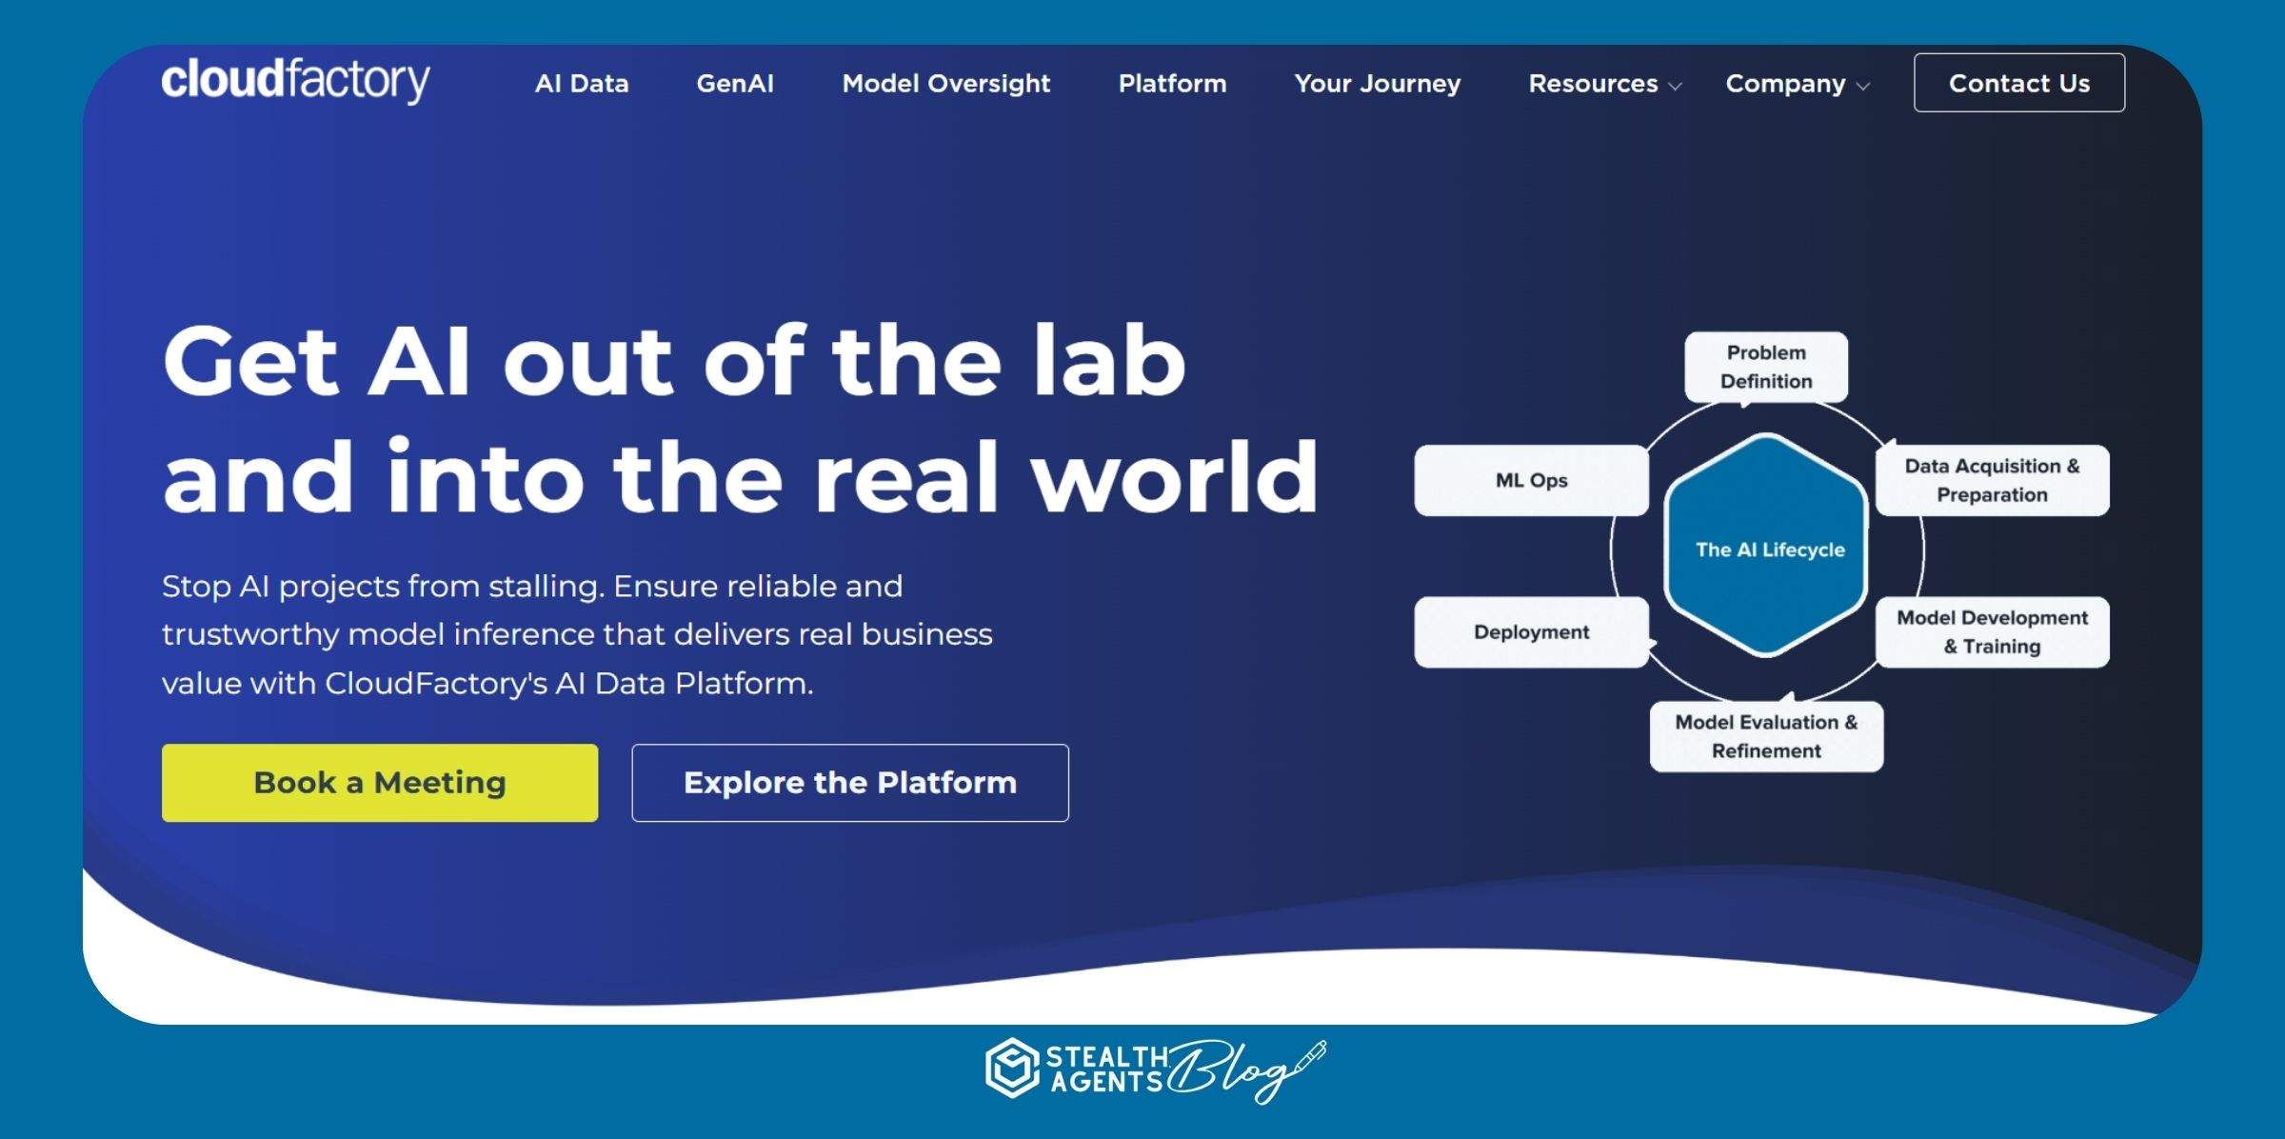Click the yellow Book a Meeting button
Image resolution: width=2285 pixels, height=1139 pixels.
(380, 783)
